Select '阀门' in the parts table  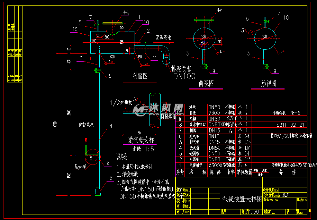[x=193, y=131]
